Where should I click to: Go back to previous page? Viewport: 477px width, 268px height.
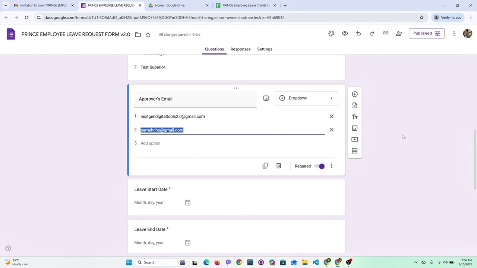pos(6,17)
